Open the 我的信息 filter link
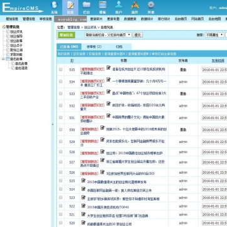The image size is (227, 227). tap(64, 54)
